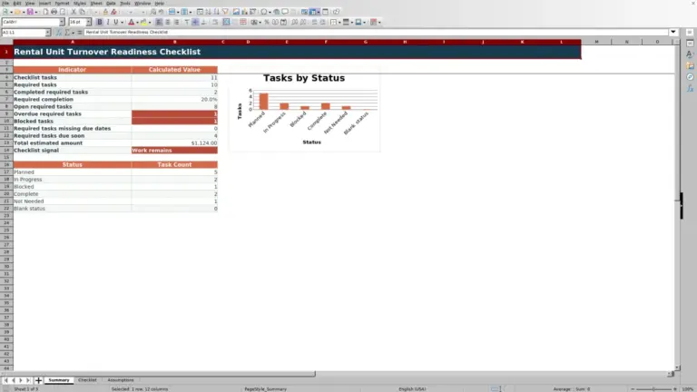Viewport: 697px width, 392px height.
Task: Click the Font Color red A swatch
Action: click(131, 22)
